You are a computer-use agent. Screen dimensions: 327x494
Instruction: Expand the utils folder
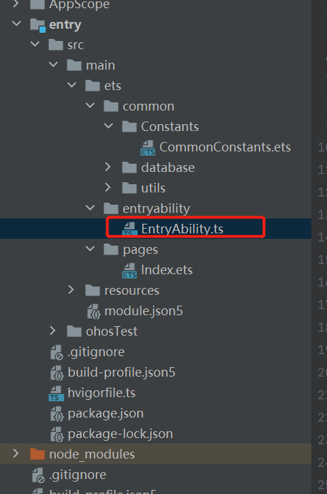tap(108, 188)
